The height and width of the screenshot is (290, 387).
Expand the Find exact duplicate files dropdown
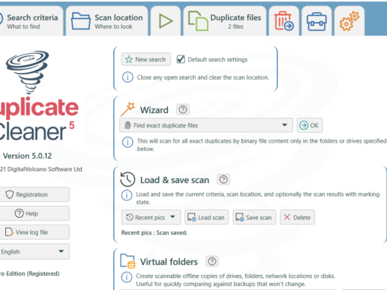click(206, 125)
